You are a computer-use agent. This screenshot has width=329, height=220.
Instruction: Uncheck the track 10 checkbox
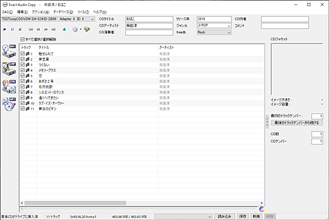click(22, 103)
